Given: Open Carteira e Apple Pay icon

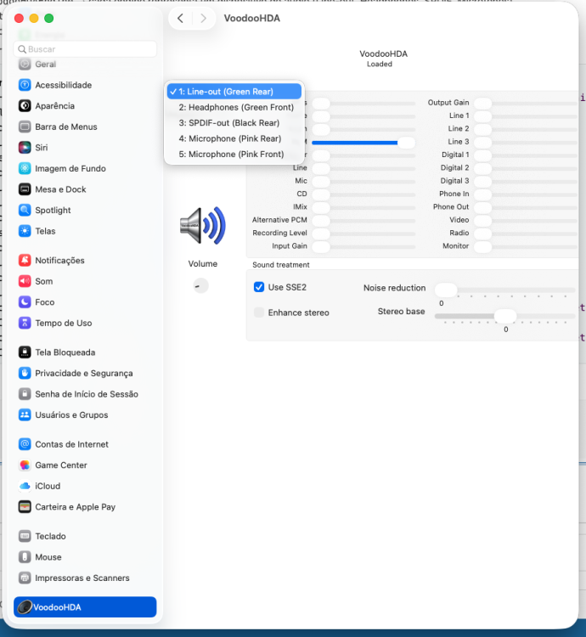Looking at the screenshot, I should click(x=25, y=507).
